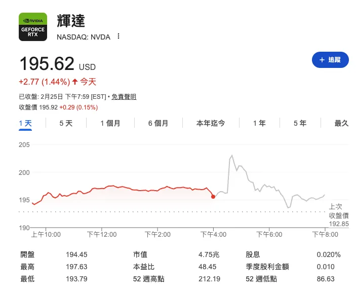356x292 pixels.
Task: Click the 收盤價 195.92 closing price text
Action: coord(38,107)
